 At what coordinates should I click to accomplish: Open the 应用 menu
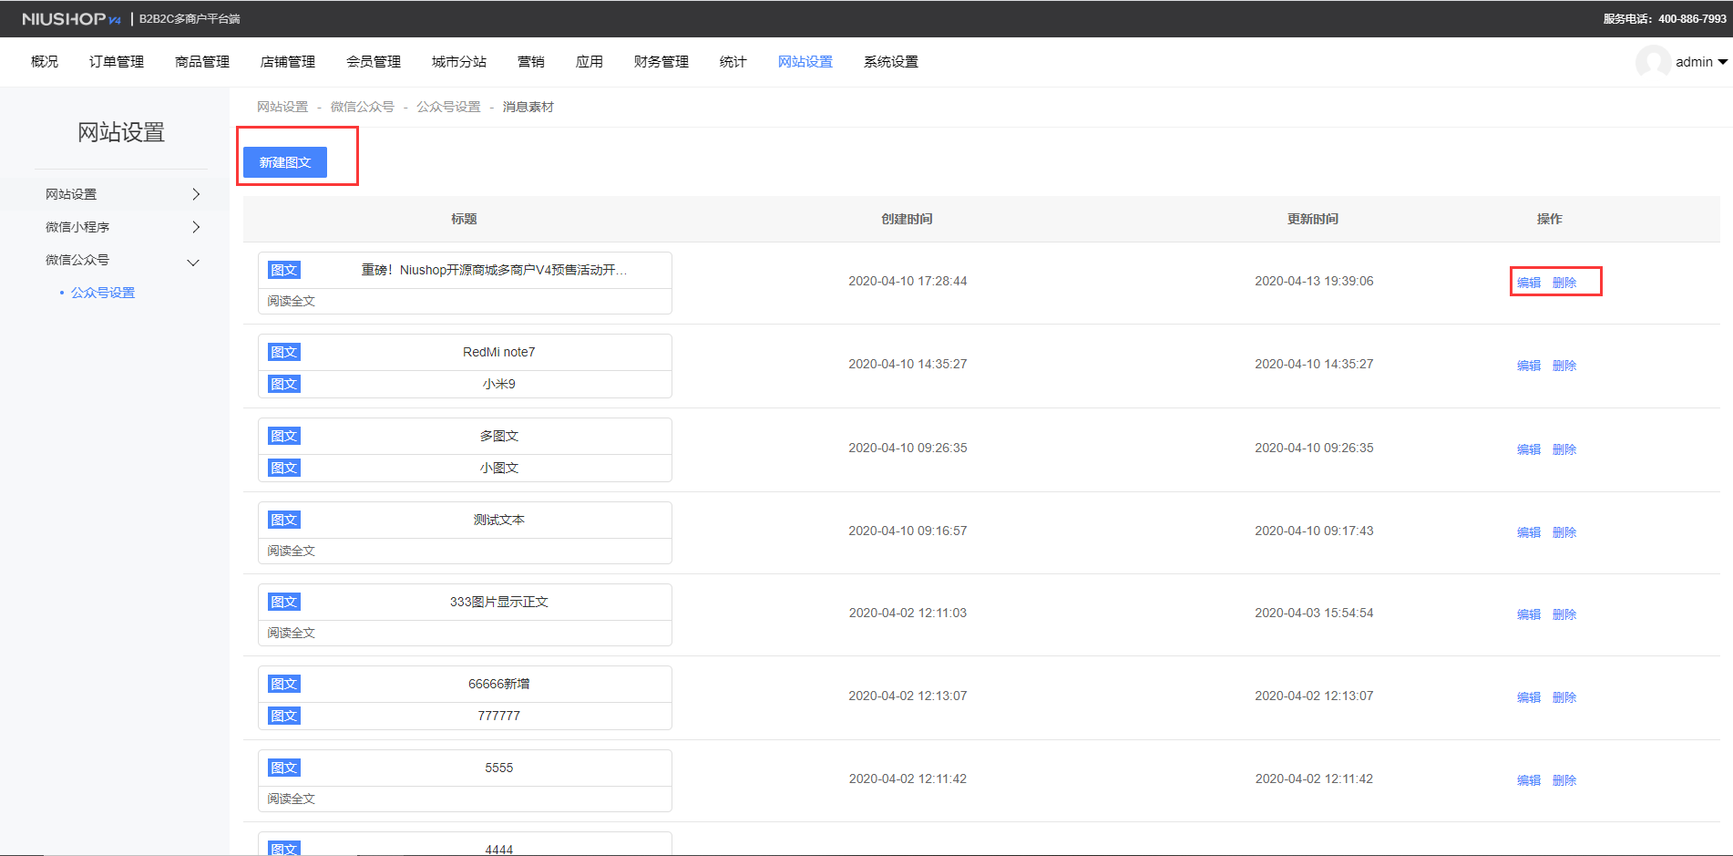pos(590,62)
